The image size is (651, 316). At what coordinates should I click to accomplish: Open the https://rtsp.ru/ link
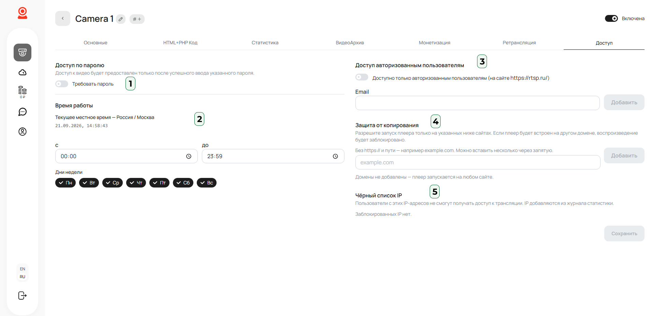529,78
